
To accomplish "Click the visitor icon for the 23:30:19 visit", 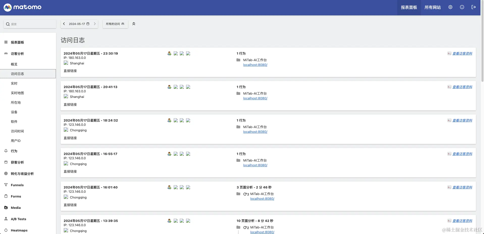I will (169, 53).
